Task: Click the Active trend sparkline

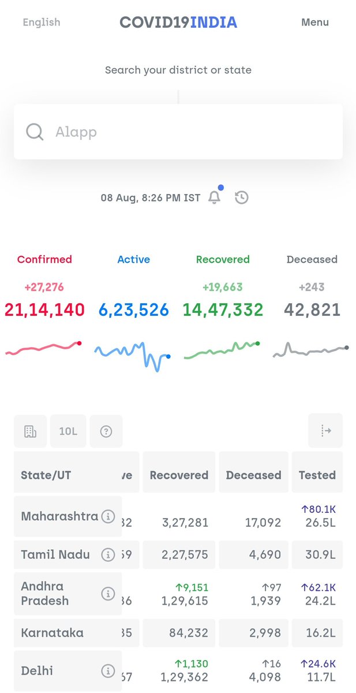Action: click(x=132, y=356)
